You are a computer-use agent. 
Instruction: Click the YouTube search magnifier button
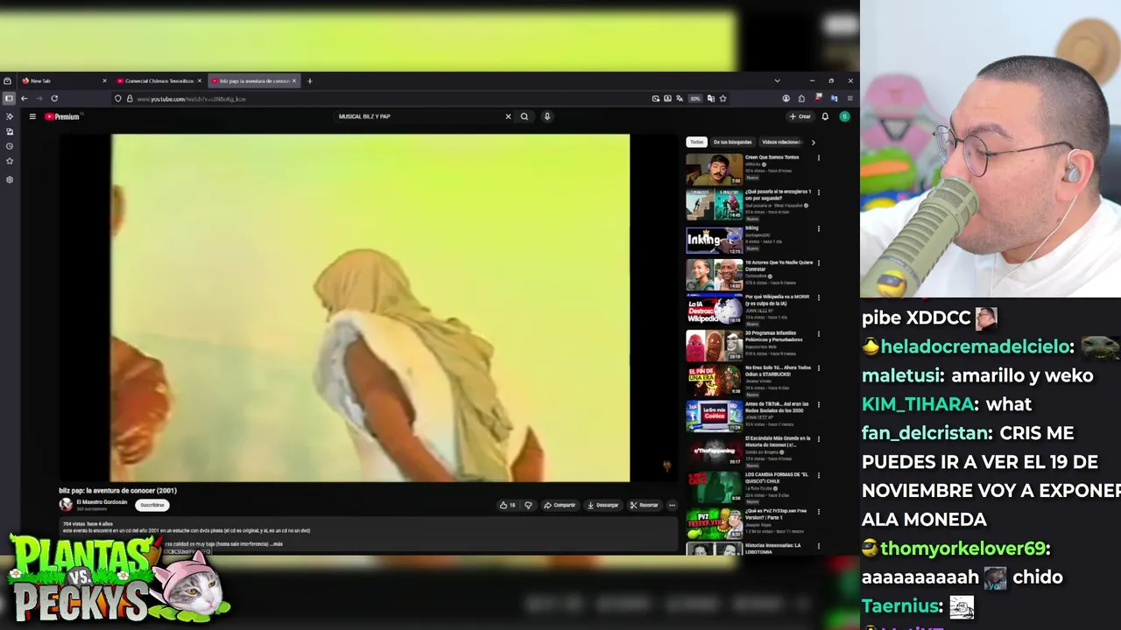[525, 116]
